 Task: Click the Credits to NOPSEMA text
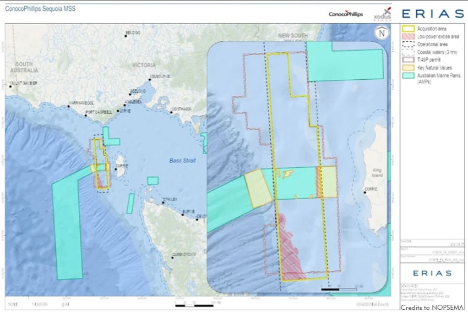pyautogui.click(x=433, y=307)
